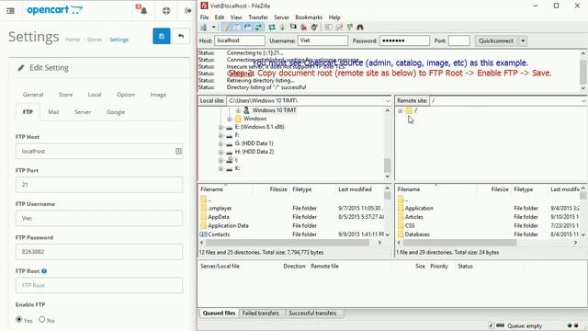588x331 pixels.
Task: Click the cancel back-arrow button in Settings
Action: pos(181,36)
